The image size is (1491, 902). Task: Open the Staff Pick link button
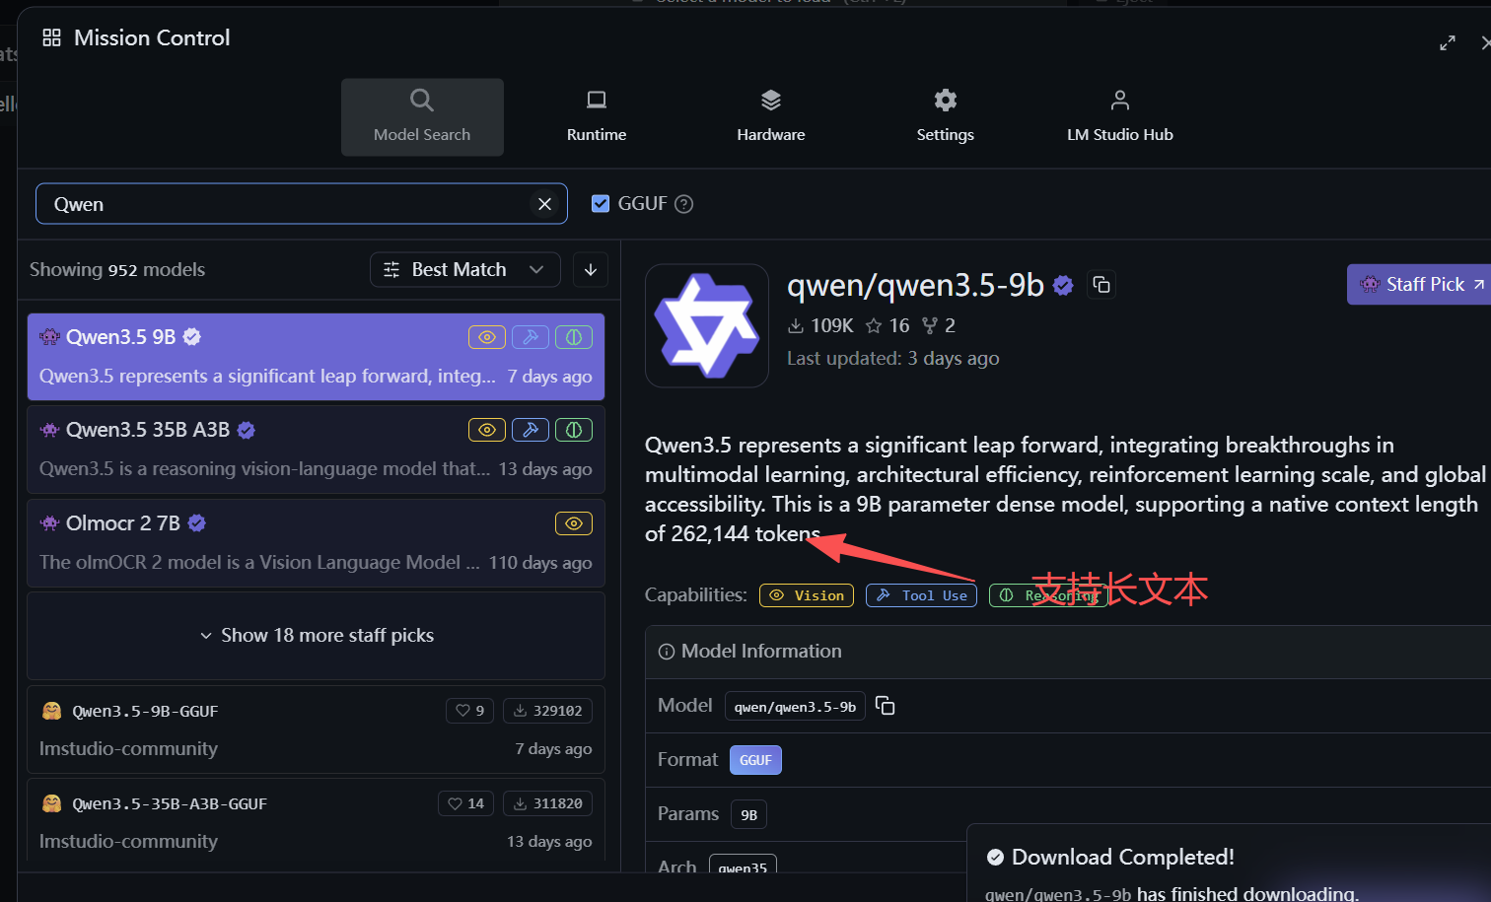[1420, 284]
